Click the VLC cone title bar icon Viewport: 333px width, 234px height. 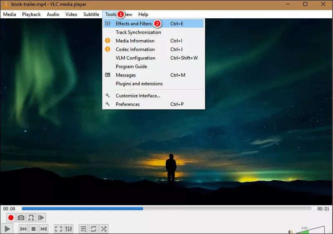(6, 4)
